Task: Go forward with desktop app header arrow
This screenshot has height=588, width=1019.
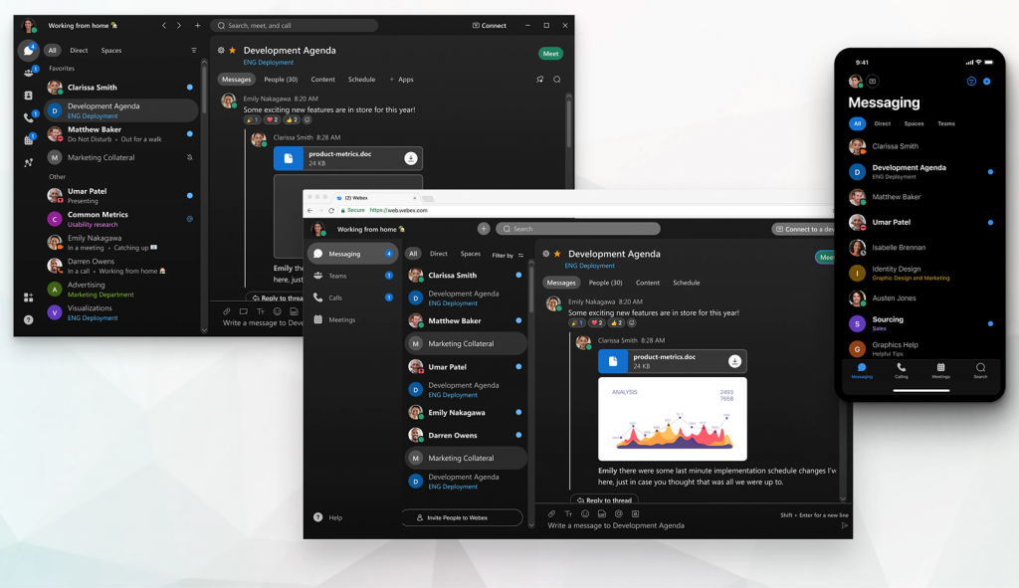Action: [x=179, y=25]
